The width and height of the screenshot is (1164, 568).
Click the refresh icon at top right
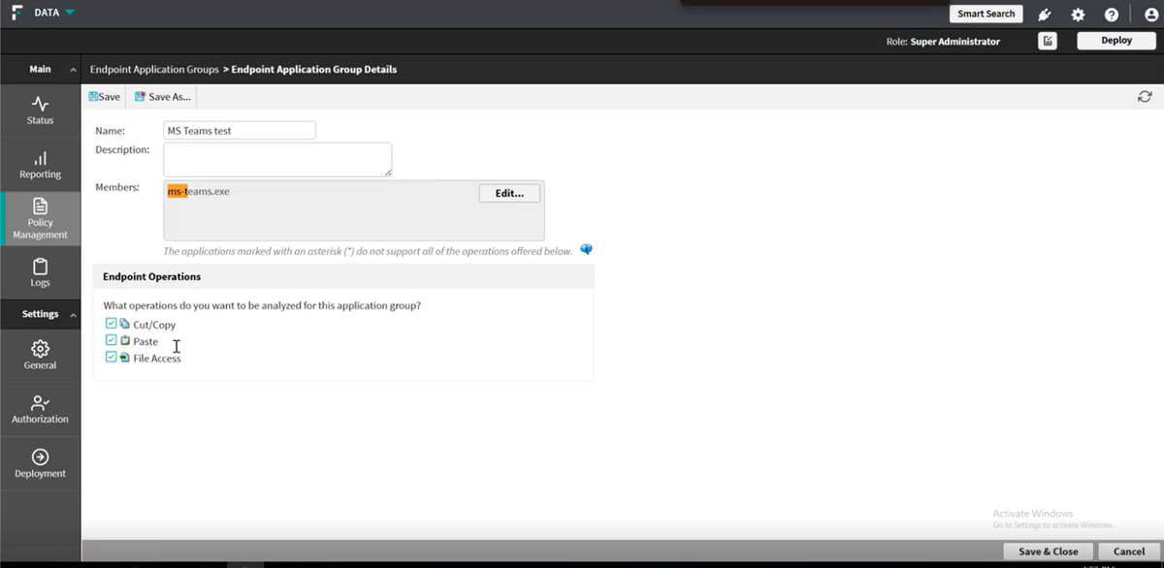point(1145,97)
